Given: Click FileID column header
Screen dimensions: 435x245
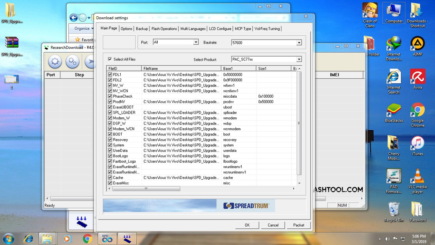Looking at the screenshot, I should 124,68.
